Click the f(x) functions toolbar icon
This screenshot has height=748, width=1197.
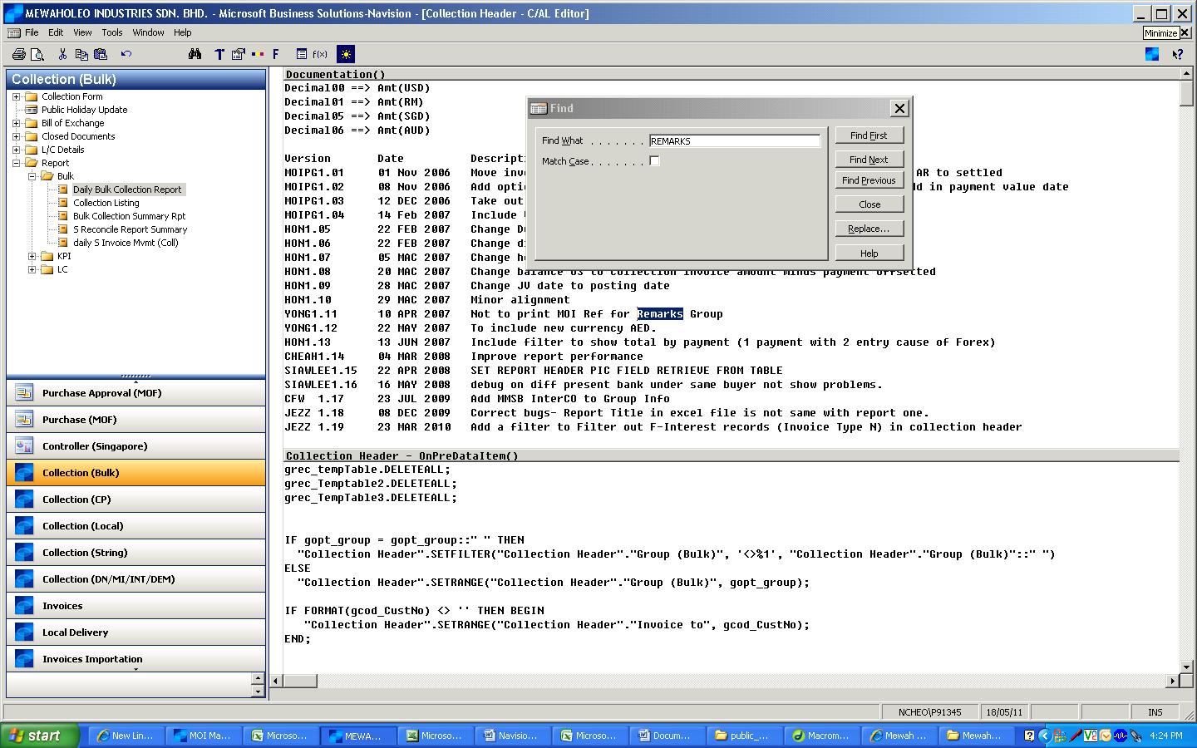[x=320, y=54]
